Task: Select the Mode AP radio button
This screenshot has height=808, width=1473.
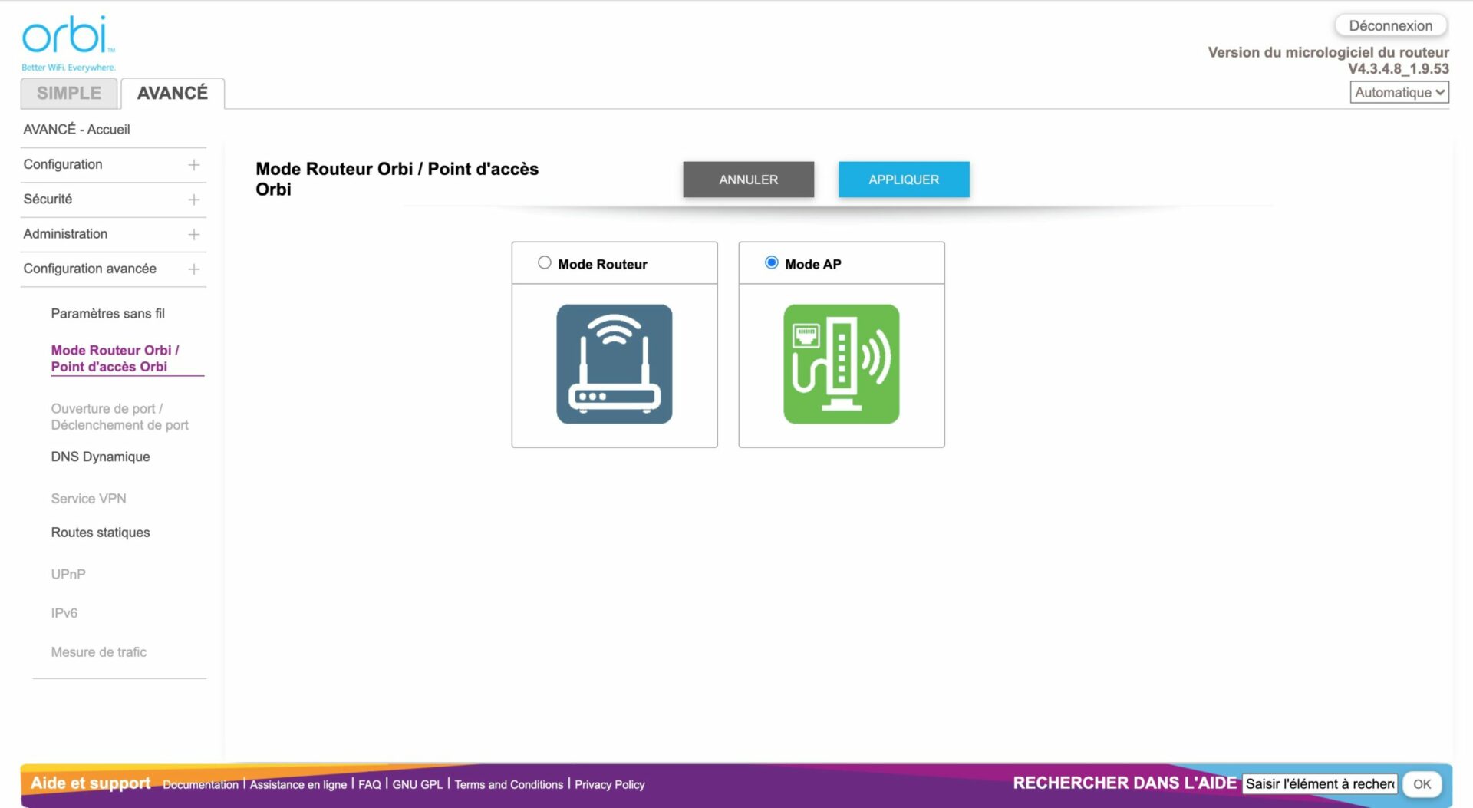Action: (x=772, y=262)
